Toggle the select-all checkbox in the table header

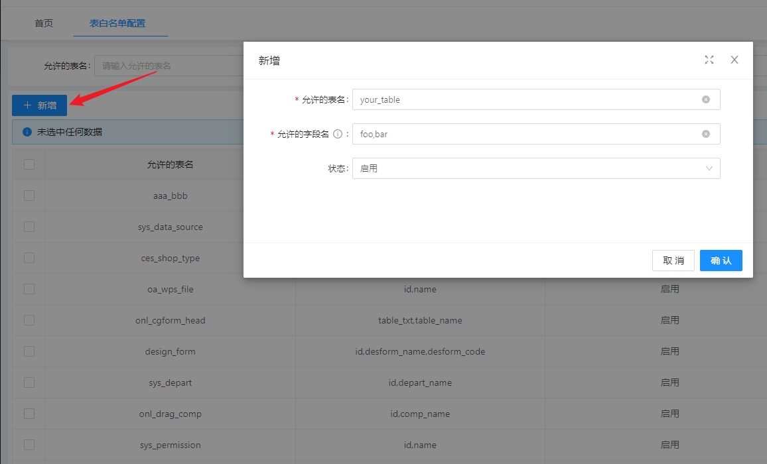tap(29, 164)
